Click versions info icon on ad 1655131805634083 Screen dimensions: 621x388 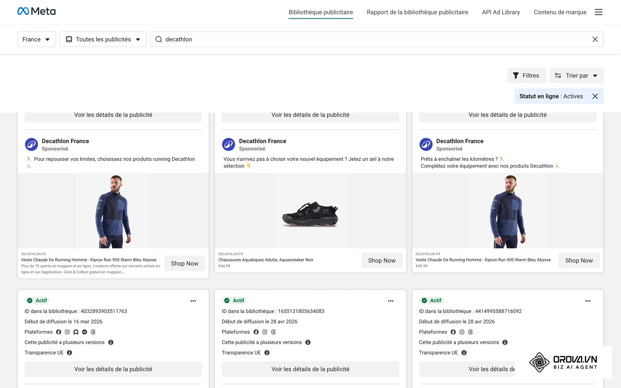(x=308, y=342)
